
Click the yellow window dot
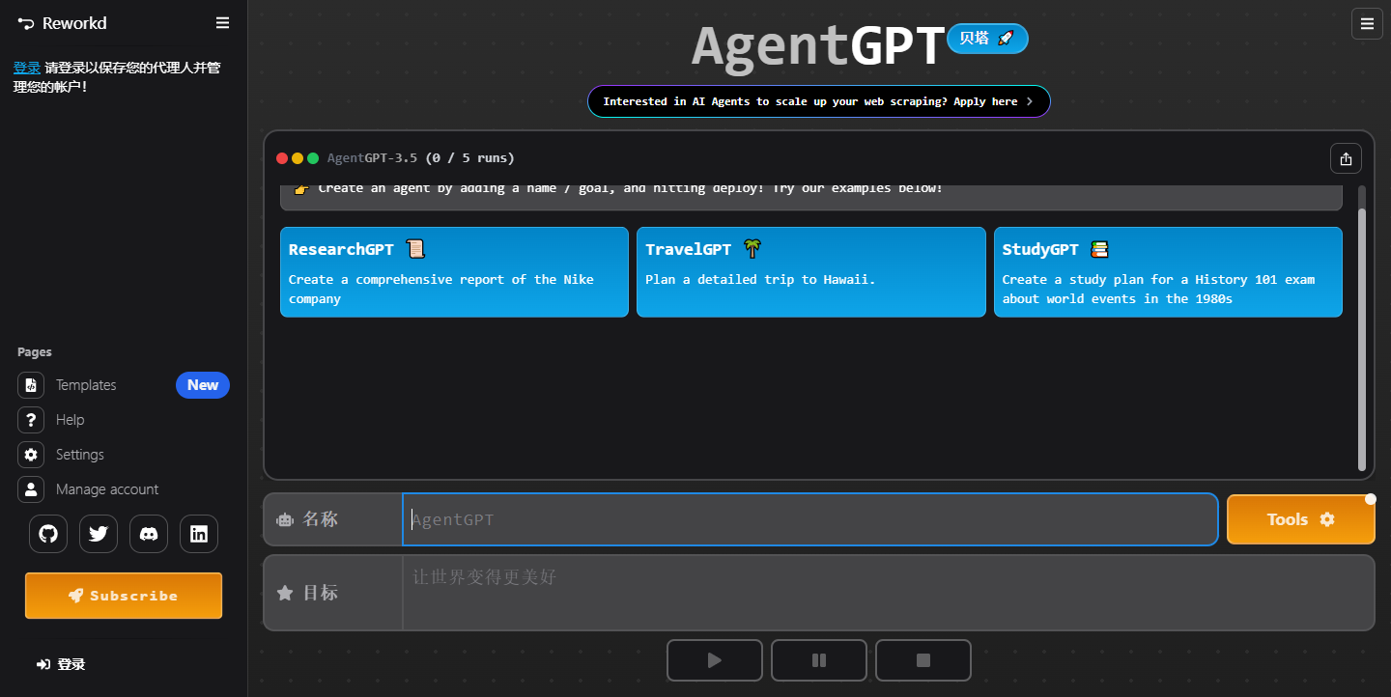pyautogui.click(x=298, y=158)
